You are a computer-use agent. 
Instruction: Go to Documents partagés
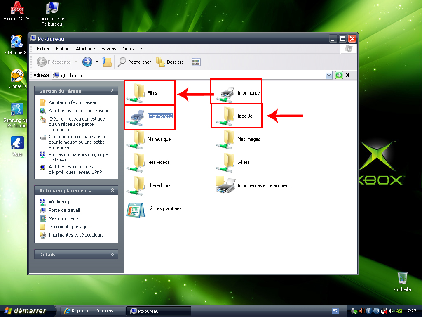pyautogui.click(x=65, y=227)
